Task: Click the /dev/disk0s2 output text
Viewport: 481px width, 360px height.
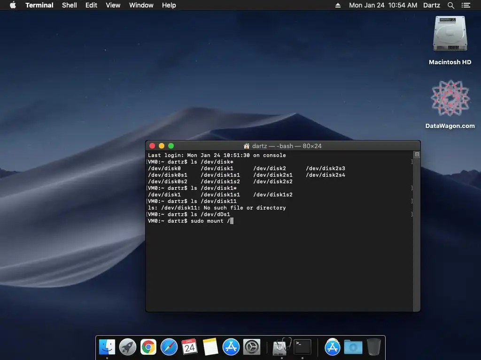Action: tap(168, 181)
